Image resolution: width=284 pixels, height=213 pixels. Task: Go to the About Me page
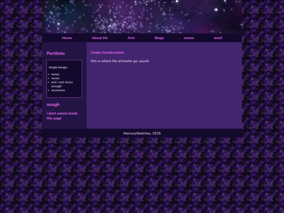coord(99,38)
